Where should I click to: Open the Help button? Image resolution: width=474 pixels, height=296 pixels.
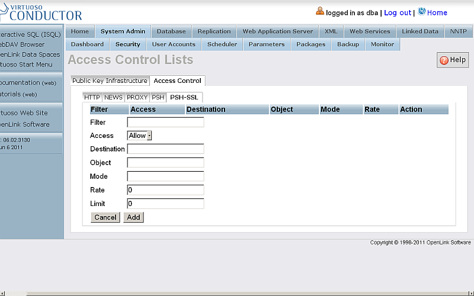tap(453, 60)
